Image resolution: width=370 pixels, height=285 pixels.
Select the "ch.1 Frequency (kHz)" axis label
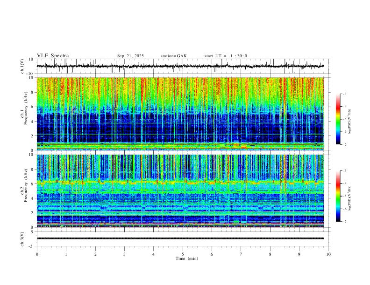24,109
